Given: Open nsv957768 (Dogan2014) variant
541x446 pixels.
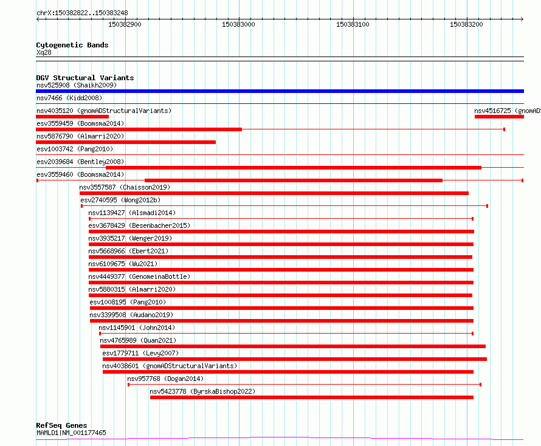Looking at the screenshot, I should click(x=165, y=379).
